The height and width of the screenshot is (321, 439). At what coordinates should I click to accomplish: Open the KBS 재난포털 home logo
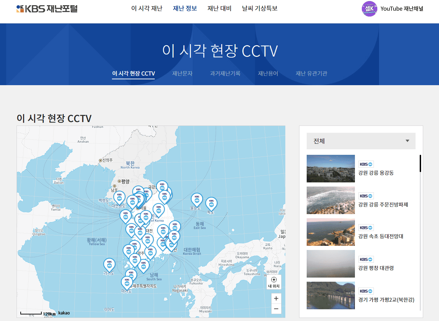[x=47, y=9]
